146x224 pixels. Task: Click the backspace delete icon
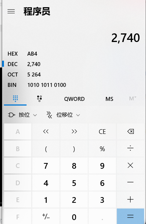[131, 132]
